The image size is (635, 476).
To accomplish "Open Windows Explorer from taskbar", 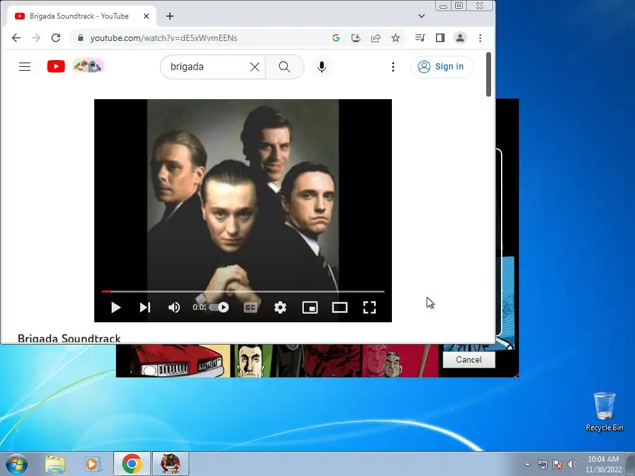I will (55, 464).
